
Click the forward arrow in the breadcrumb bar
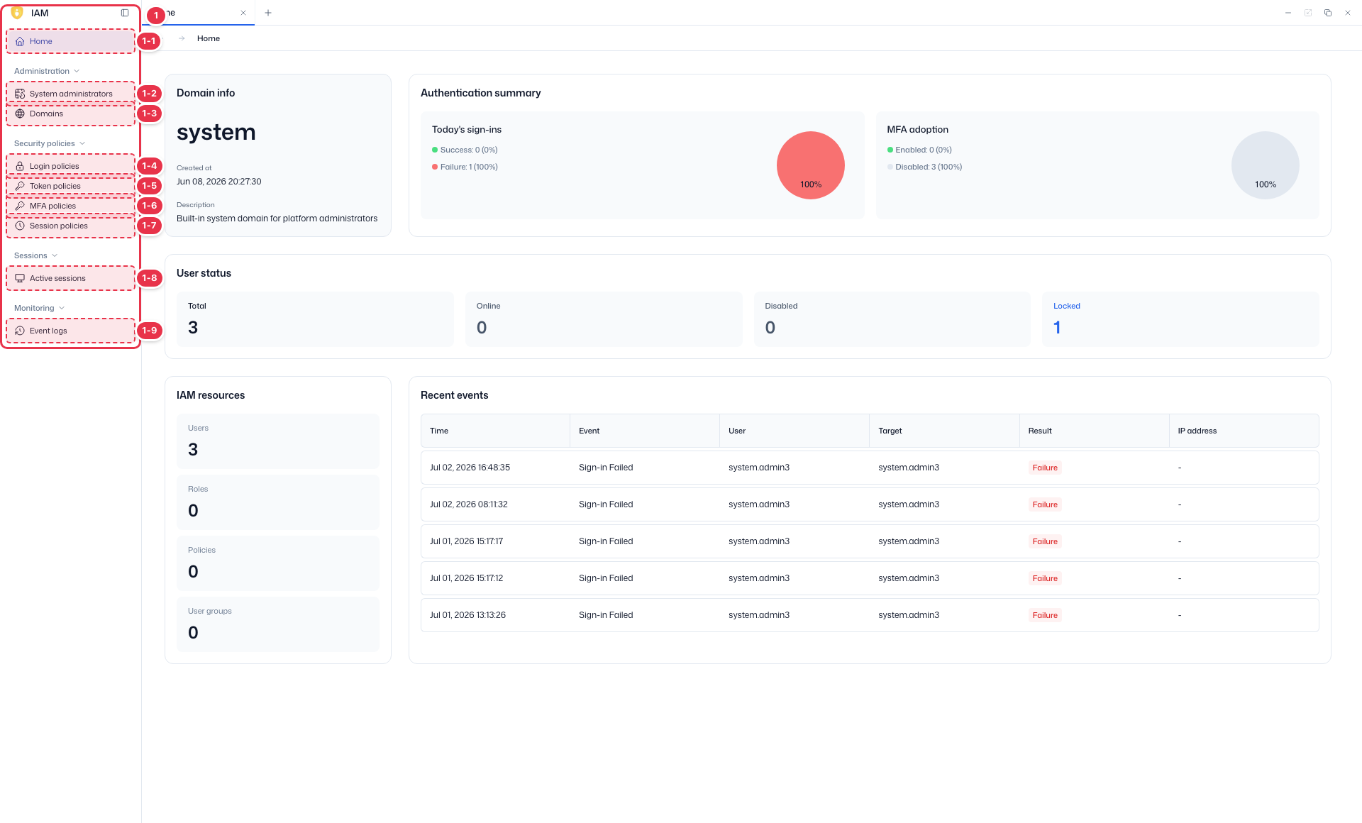pyautogui.click(x=182, y=38)
